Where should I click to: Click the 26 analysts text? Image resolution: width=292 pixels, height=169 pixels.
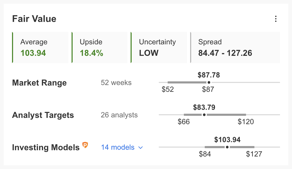(119, 115)
